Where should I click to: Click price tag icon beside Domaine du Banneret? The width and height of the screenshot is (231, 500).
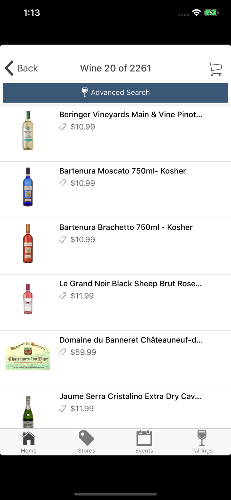[63, 352]
